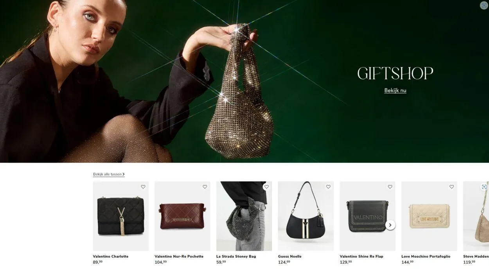This screenshot has height=271, width=489.
Task: Select the Guess Noelle shoulder bag image
Action: 306,216
